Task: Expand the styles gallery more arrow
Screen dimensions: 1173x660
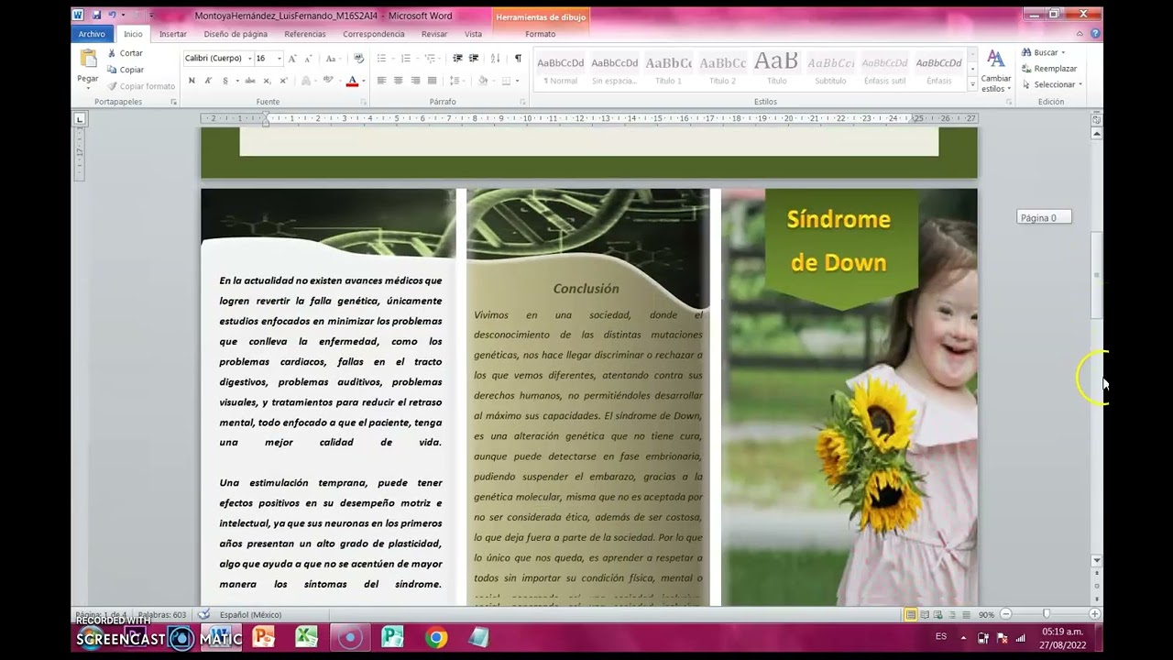Action: [972, 84]
